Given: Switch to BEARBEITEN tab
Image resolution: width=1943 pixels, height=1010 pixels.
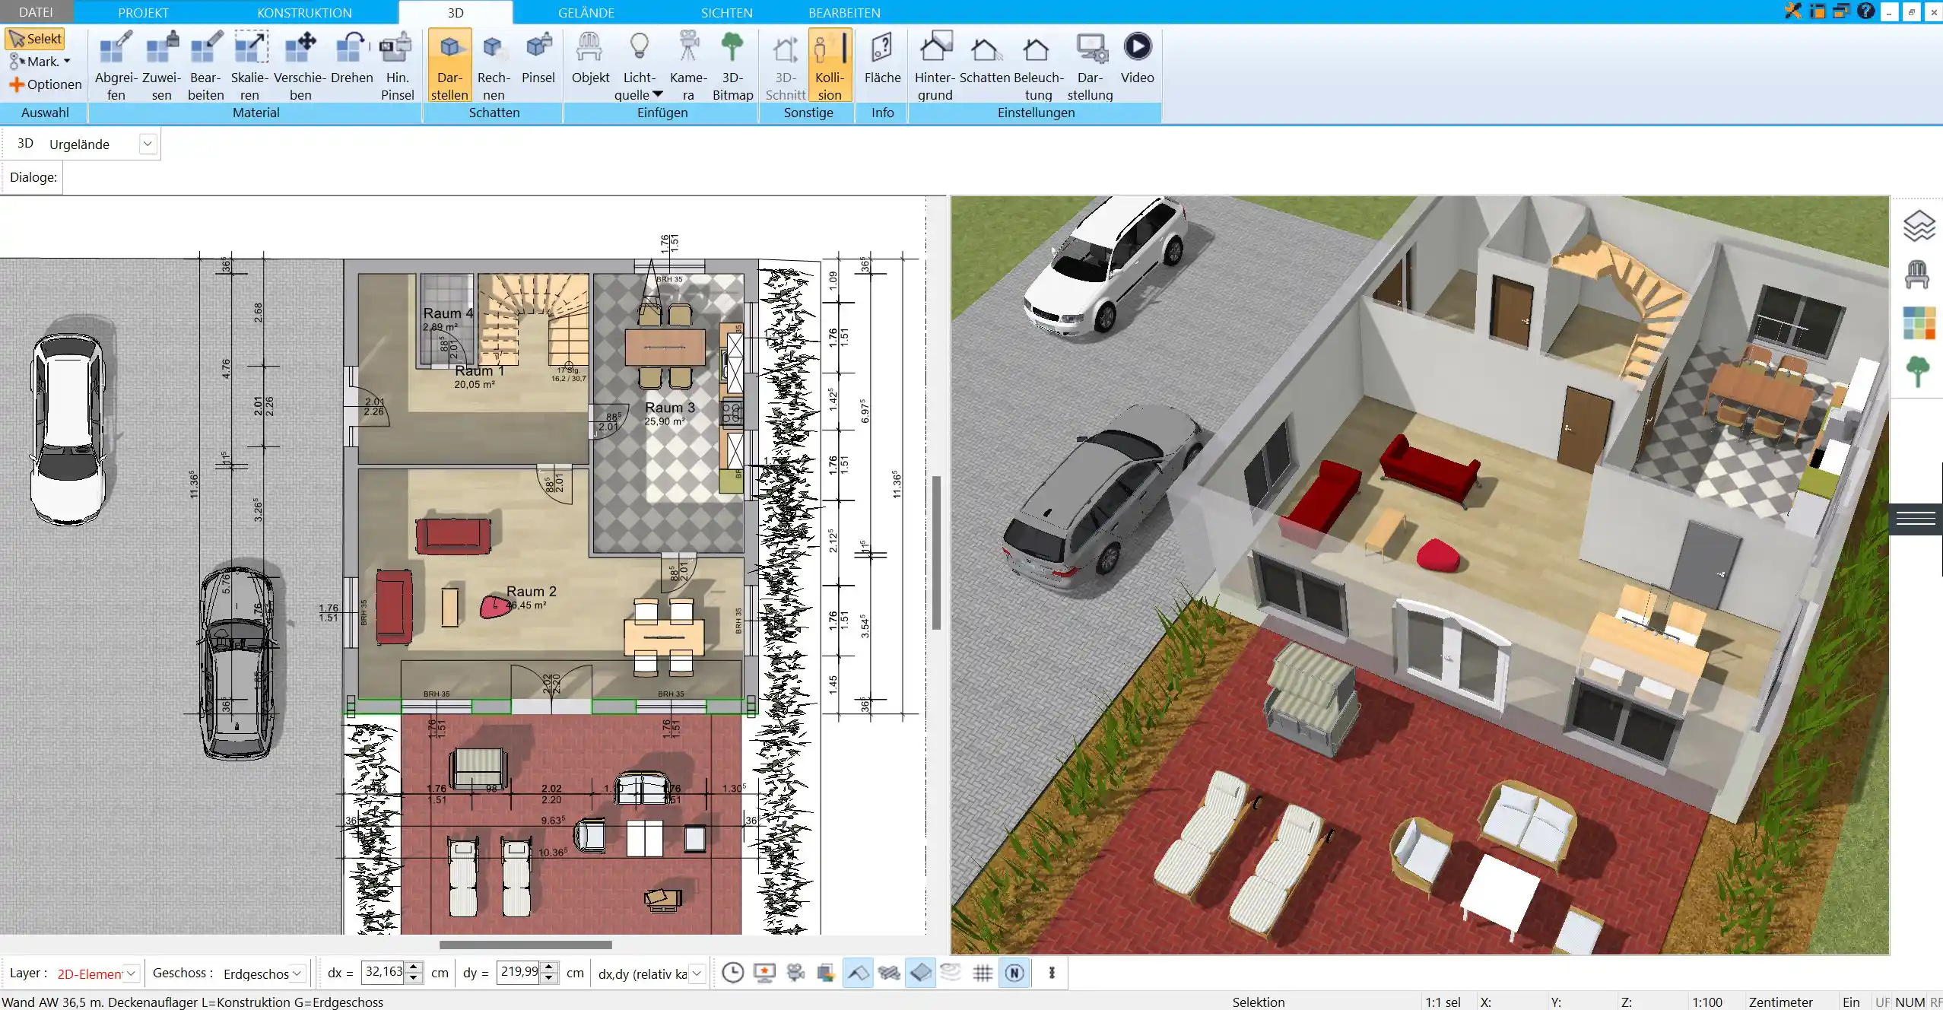Looking at the screenshot, I should [x=844, y=12].
